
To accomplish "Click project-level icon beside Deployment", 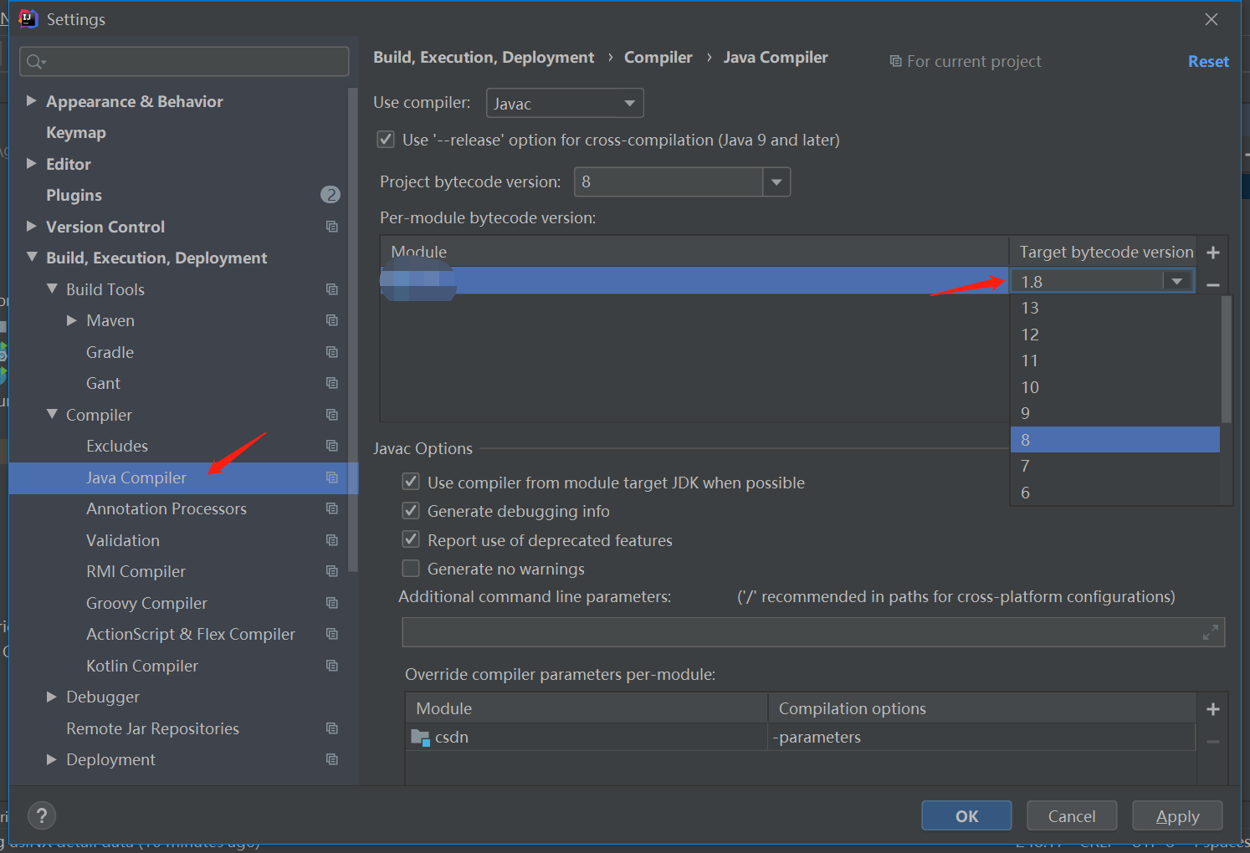I will 332,759.
